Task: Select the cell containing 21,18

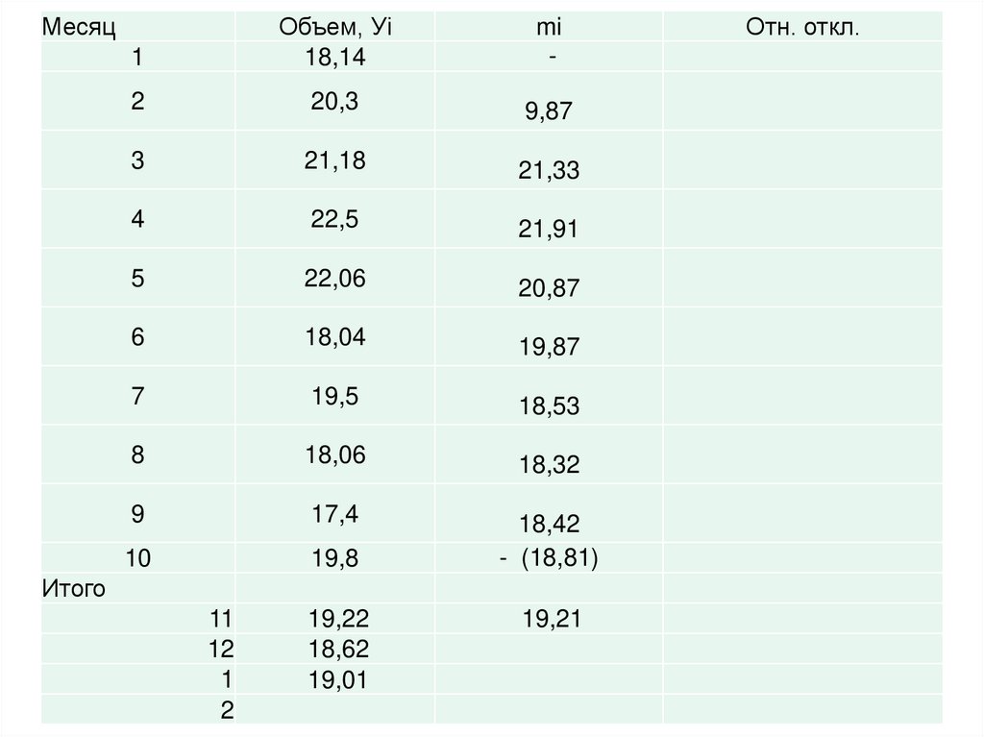Action: tap(335, 160)
